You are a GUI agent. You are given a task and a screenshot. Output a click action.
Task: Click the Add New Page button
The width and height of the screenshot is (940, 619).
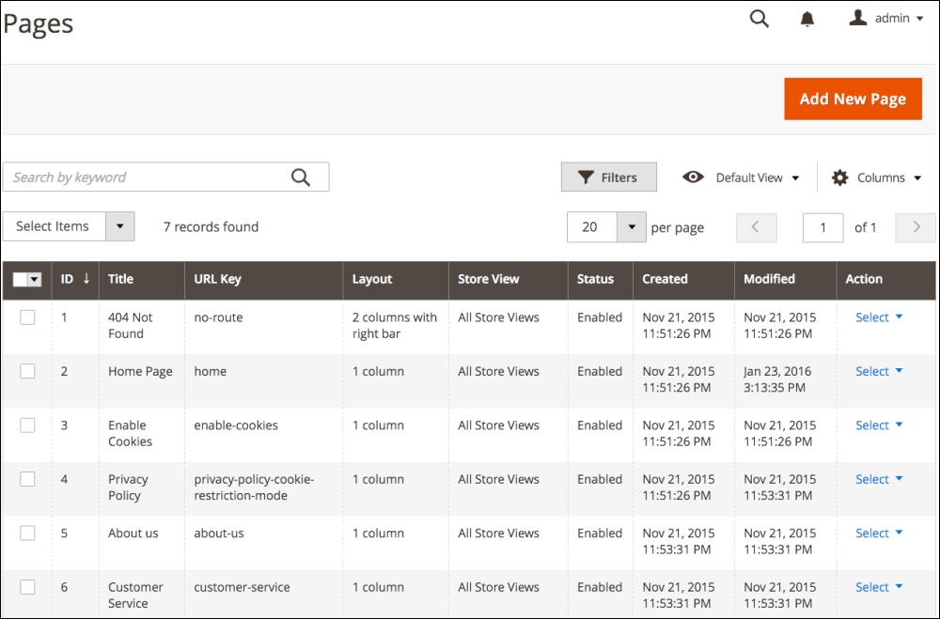852,99
